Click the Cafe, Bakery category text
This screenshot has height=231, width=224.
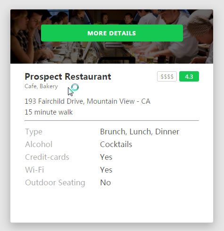[41, 86]
